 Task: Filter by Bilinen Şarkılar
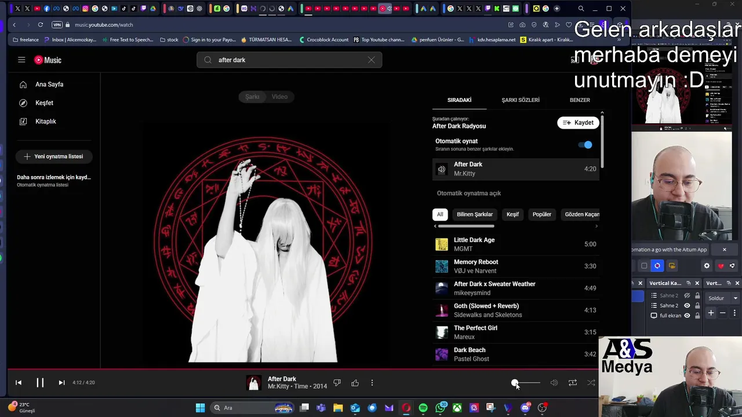(x=475, y=214)
